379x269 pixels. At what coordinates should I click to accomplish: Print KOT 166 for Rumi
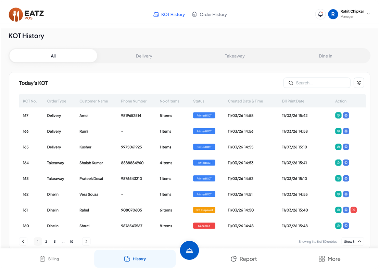(346, 131)
